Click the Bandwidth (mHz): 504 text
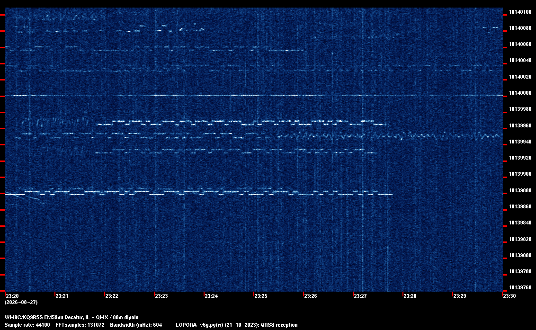Image resolution: width=536 pixels, height=330 pixels. (x=136, y=325)
